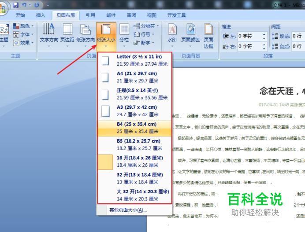
Task: Select 正规 (8.5 x 14 英寸) paper size
Action: coord(134,94)
